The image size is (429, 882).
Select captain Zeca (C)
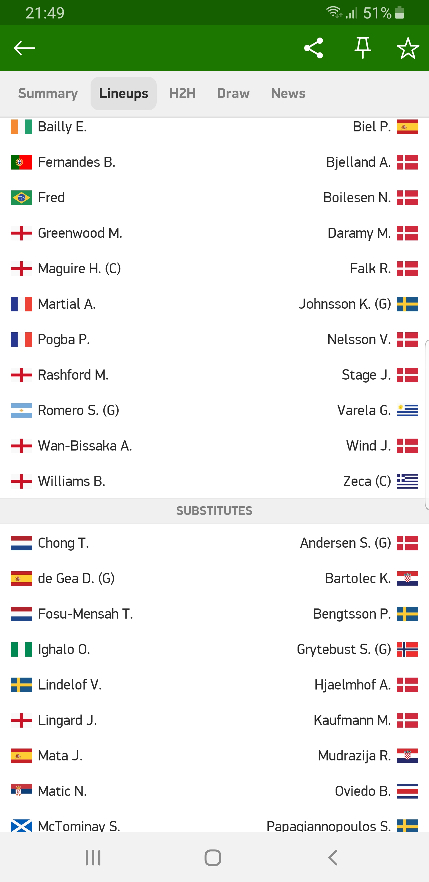(x=367, y=482)
